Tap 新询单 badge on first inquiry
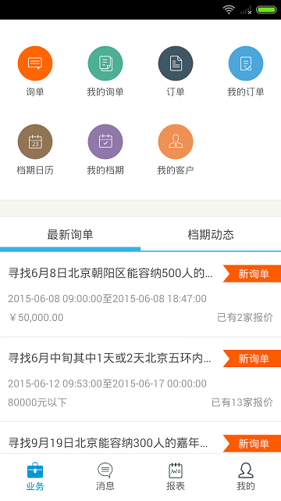This screenshot has width=281, height=501. (252, 273)
